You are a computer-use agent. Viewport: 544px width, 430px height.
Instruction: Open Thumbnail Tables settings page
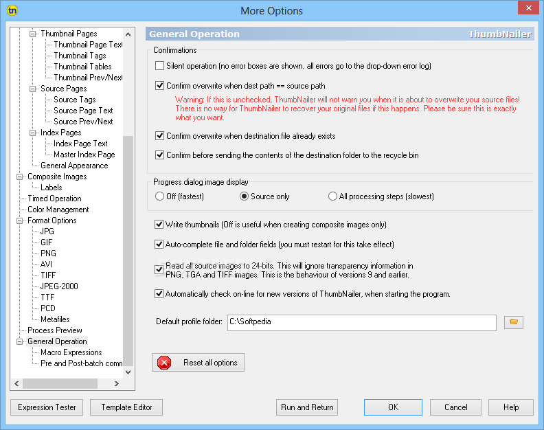coord(82,67)
